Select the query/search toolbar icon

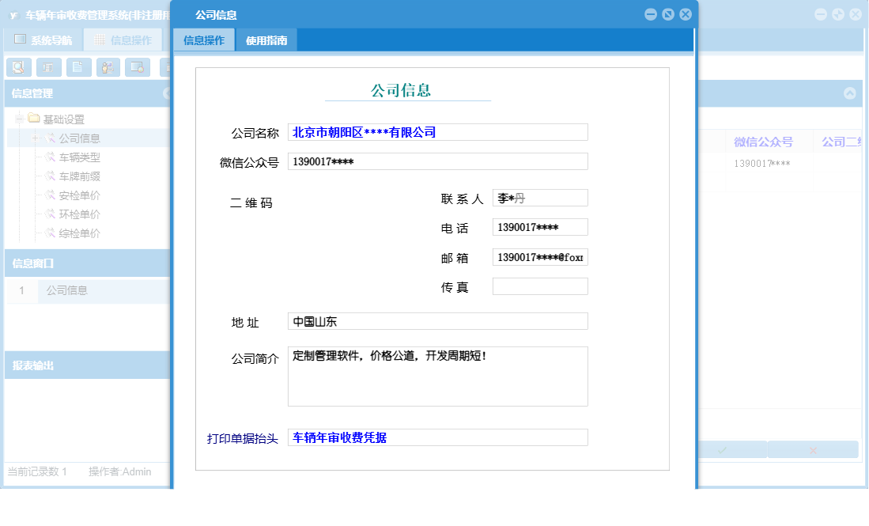[18, 67]
